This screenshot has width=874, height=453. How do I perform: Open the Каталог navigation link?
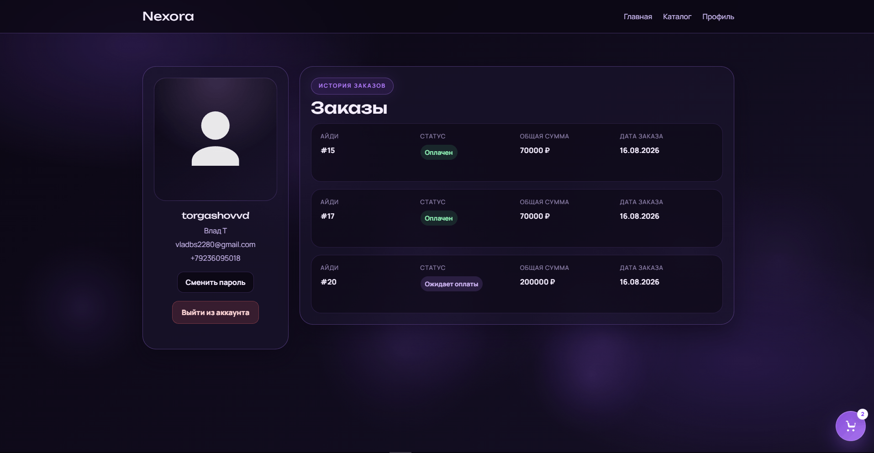pos(677,16)
